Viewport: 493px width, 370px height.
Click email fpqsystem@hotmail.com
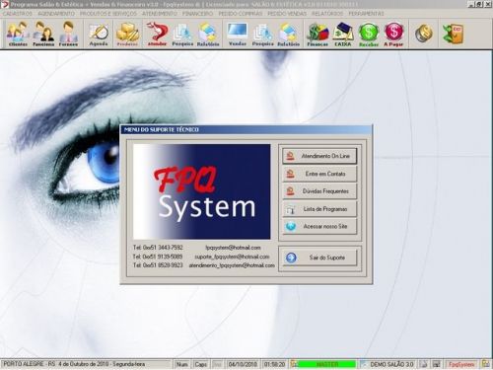(233, 248)
